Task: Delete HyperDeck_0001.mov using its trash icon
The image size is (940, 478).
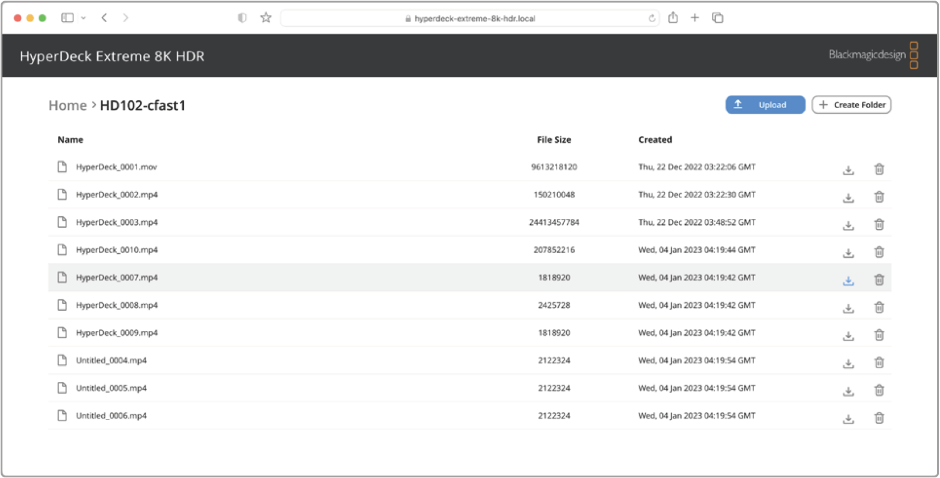Action: pos(879,169)
